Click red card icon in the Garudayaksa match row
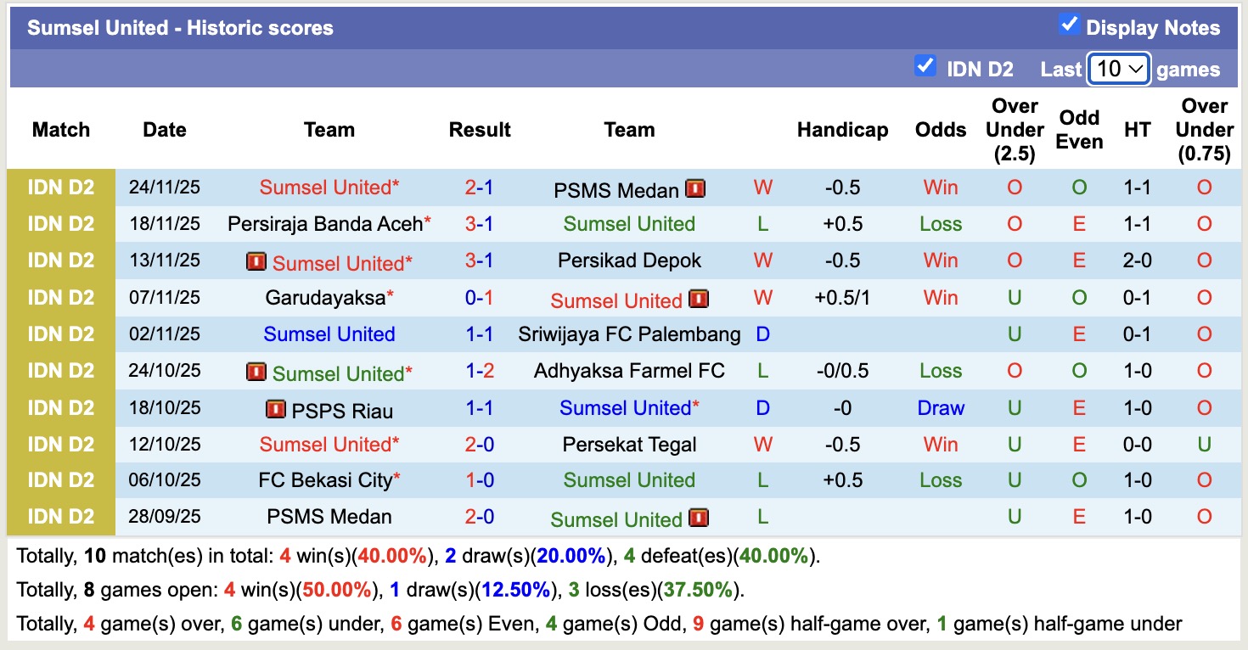The image size is (1248, 650). pos(698,299)
